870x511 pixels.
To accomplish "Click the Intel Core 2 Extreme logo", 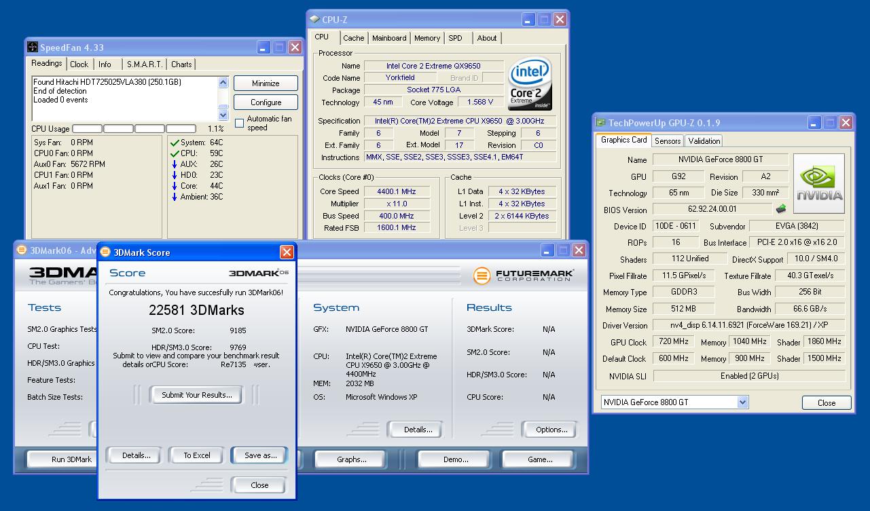I will tap(530, 84).
